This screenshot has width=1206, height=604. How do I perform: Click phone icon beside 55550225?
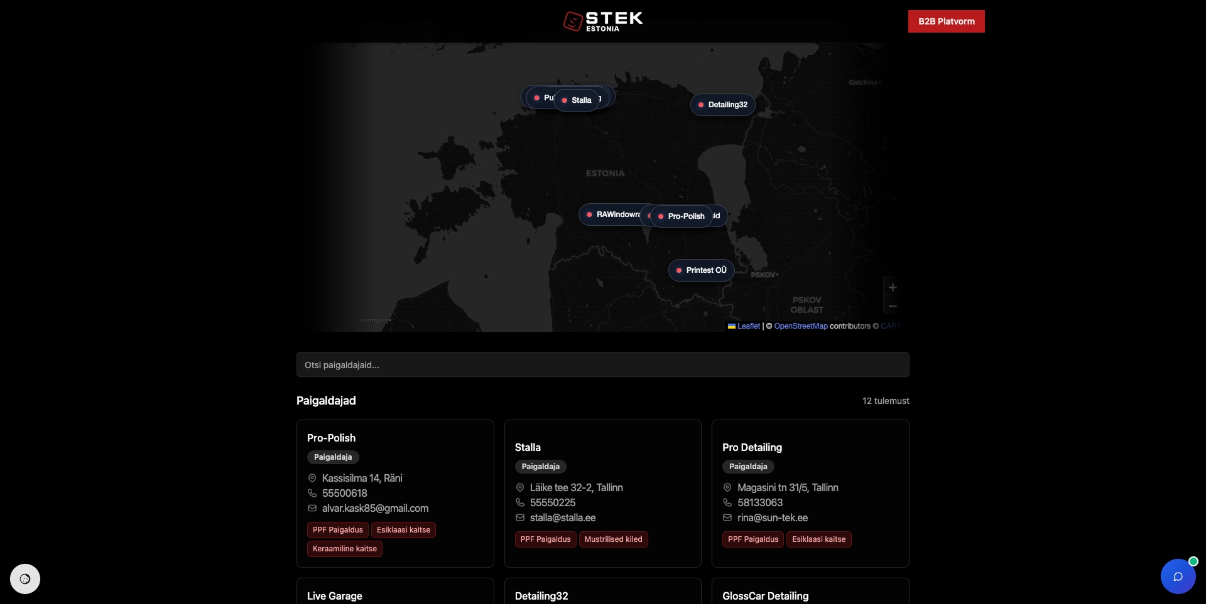pyautogui.click(x=520, y=502)
